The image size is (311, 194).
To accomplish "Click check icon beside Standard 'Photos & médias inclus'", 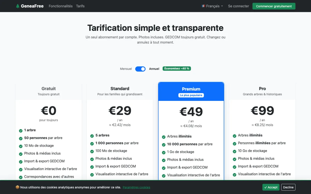I will pos(92,159).
